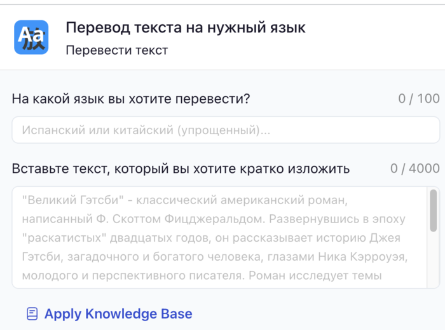This screenshot has width=445, height=330.
Task: Click the '0 / 4000' character counter
Action: (414, 168)
